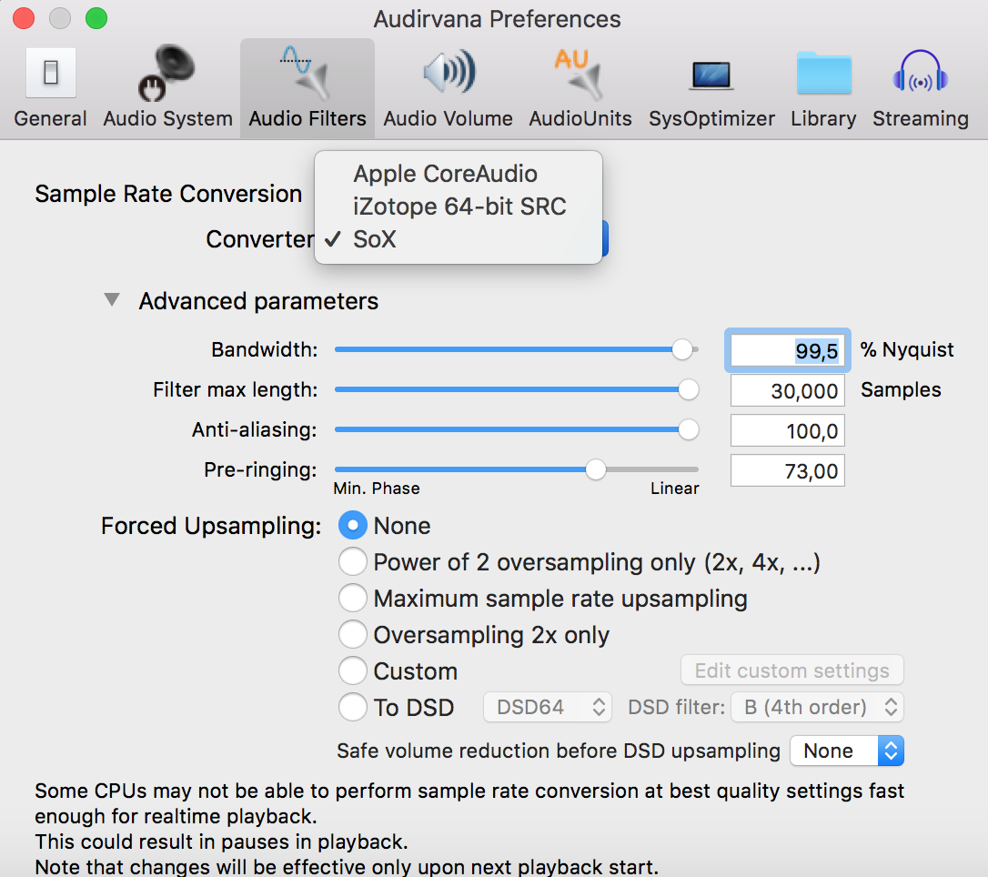Collapse the Advanced parameters disclosure triangle
Screen dimensions: 988x877
[x=112, y=300]
